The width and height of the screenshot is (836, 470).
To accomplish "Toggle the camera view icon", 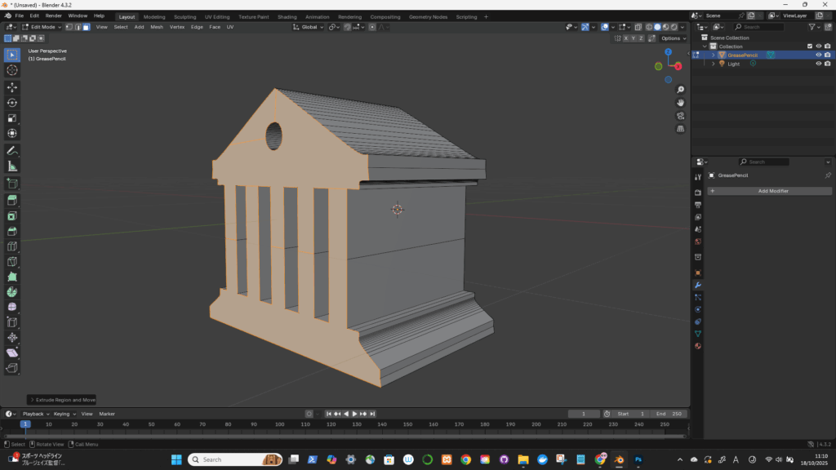I will coord(680,116).
